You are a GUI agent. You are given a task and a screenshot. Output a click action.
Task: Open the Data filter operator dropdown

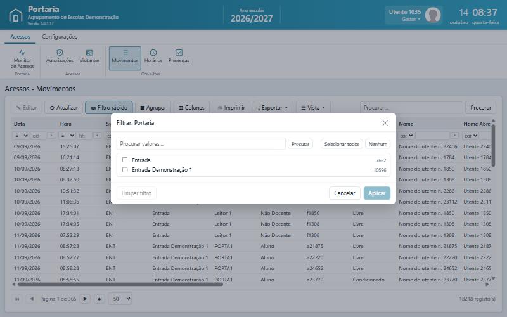point(21,136)
